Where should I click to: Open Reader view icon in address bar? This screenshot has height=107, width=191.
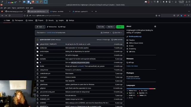click(x=156, y=15)
